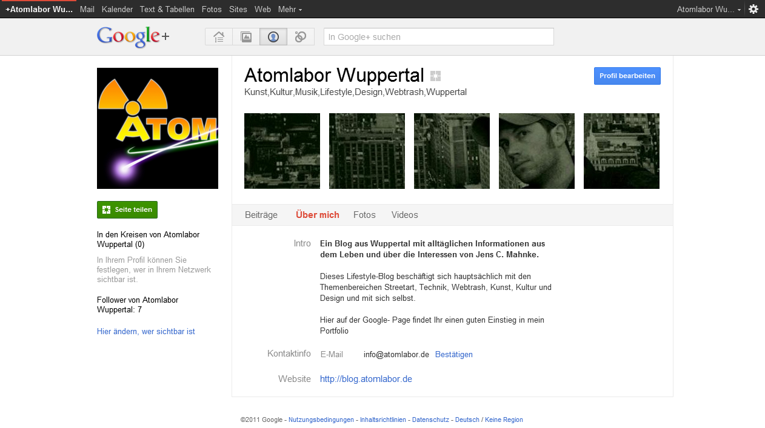This screenshot has height=428, width=765.
Task: Open the Photos icon in navigation
Action: point(246,37)
